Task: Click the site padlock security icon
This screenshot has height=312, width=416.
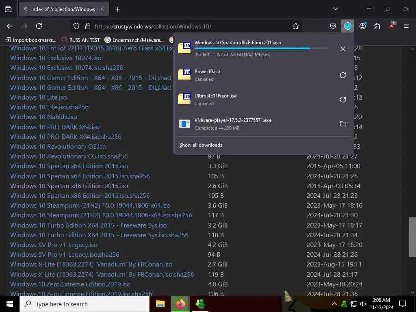Action: [88, 26]
